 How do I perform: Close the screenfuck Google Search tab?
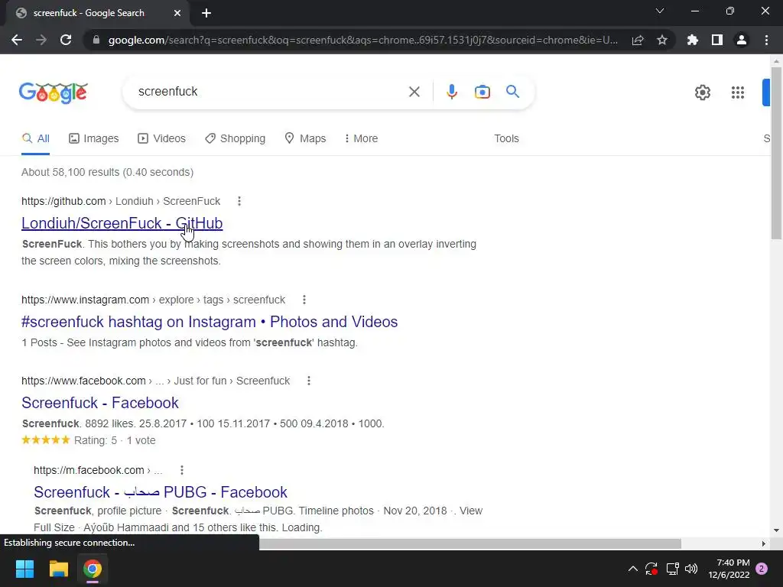click(177, 13)
